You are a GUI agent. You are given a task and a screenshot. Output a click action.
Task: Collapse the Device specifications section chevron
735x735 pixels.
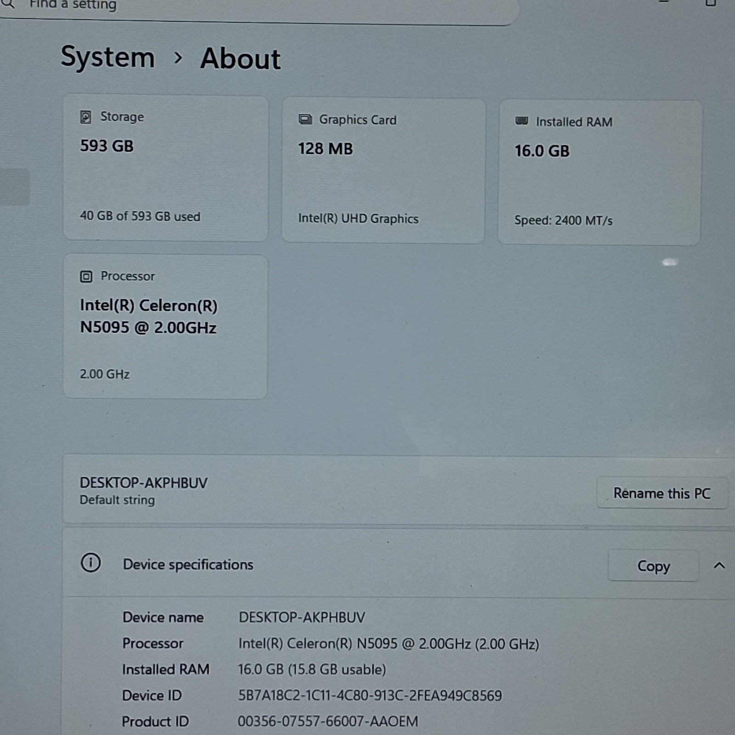coord(719,566)
